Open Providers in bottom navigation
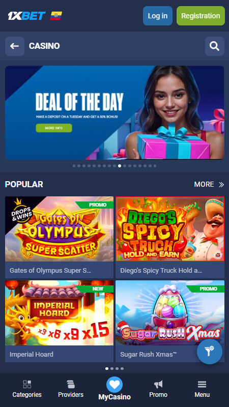The height and width of the screenshot is (407, 229). (71, 389)
